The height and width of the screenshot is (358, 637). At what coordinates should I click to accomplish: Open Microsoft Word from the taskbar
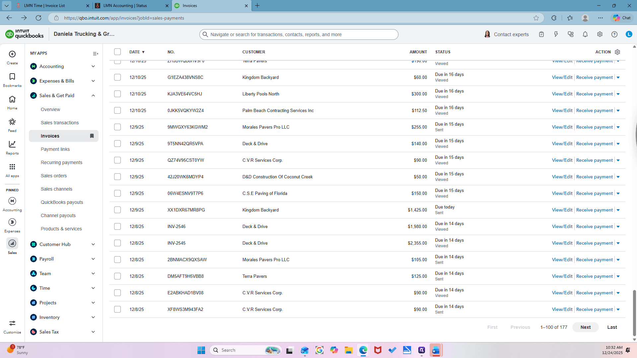coord(436,350)
